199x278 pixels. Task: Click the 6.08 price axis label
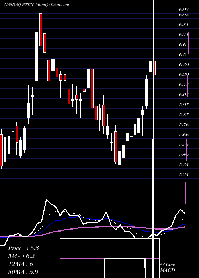pyautogui.click(x=184, y=95)
